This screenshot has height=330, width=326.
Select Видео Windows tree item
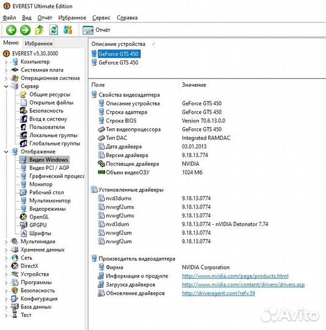44,159
